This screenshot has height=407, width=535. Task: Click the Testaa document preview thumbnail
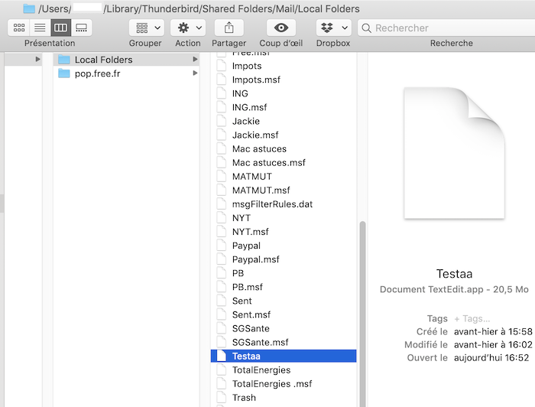coord(454,153)
